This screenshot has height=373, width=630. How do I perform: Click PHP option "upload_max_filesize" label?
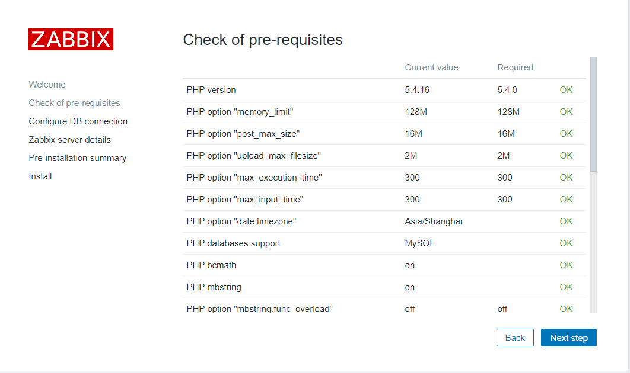click(x=253, y=156)
